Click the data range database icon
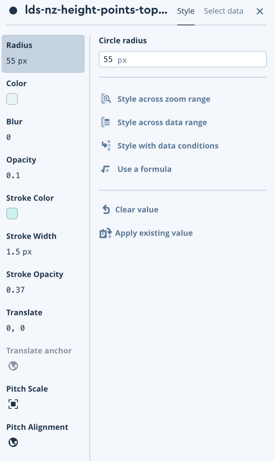 click(x=105, y=122)
